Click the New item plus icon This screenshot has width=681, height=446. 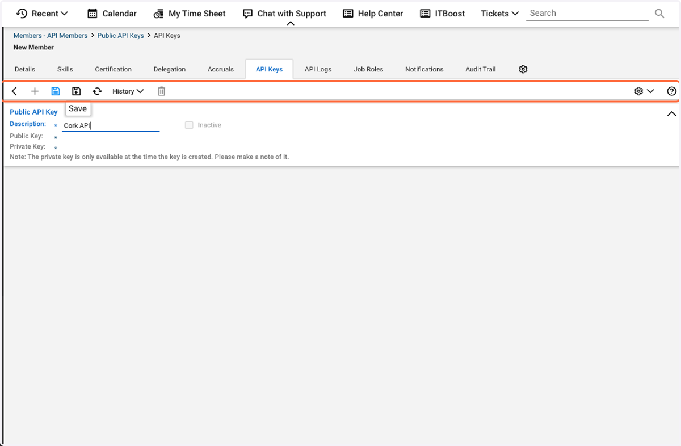pos(35,91)
